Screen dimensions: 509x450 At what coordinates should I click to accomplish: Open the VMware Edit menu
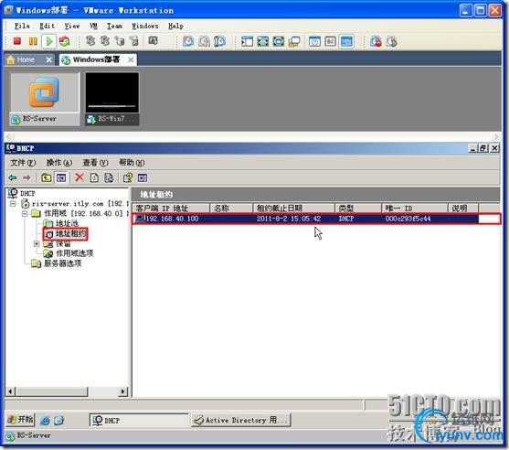48,26
